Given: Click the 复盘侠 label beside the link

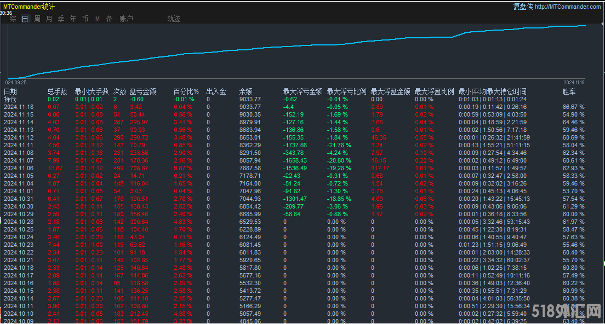Looking at the screenshot, I should 523,7.
